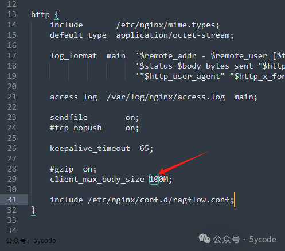Click the closing brace on line 32
Image resolution: width=285 pixels, height=251 pixels.
point(33,210)
